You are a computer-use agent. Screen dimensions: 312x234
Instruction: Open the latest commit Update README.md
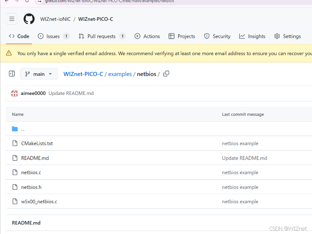coord(71,93)
